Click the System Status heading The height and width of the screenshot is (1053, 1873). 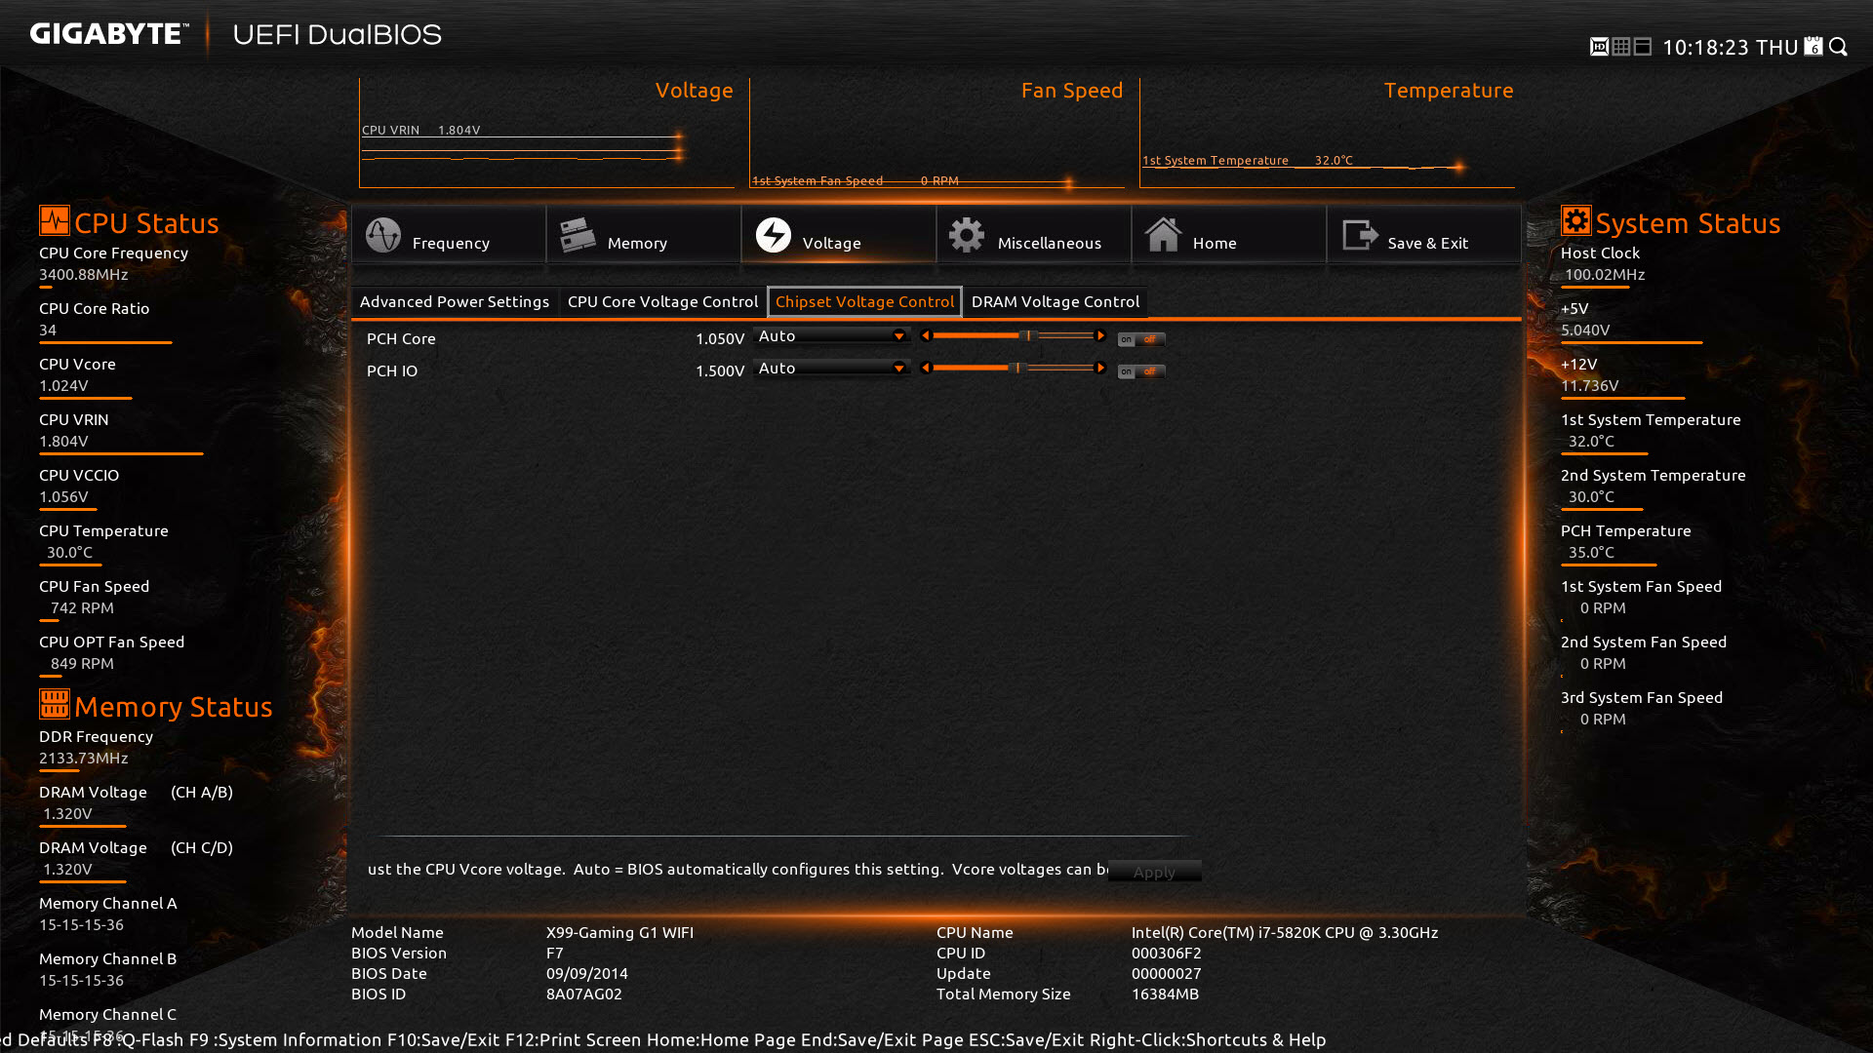[x=1688, y=222]
